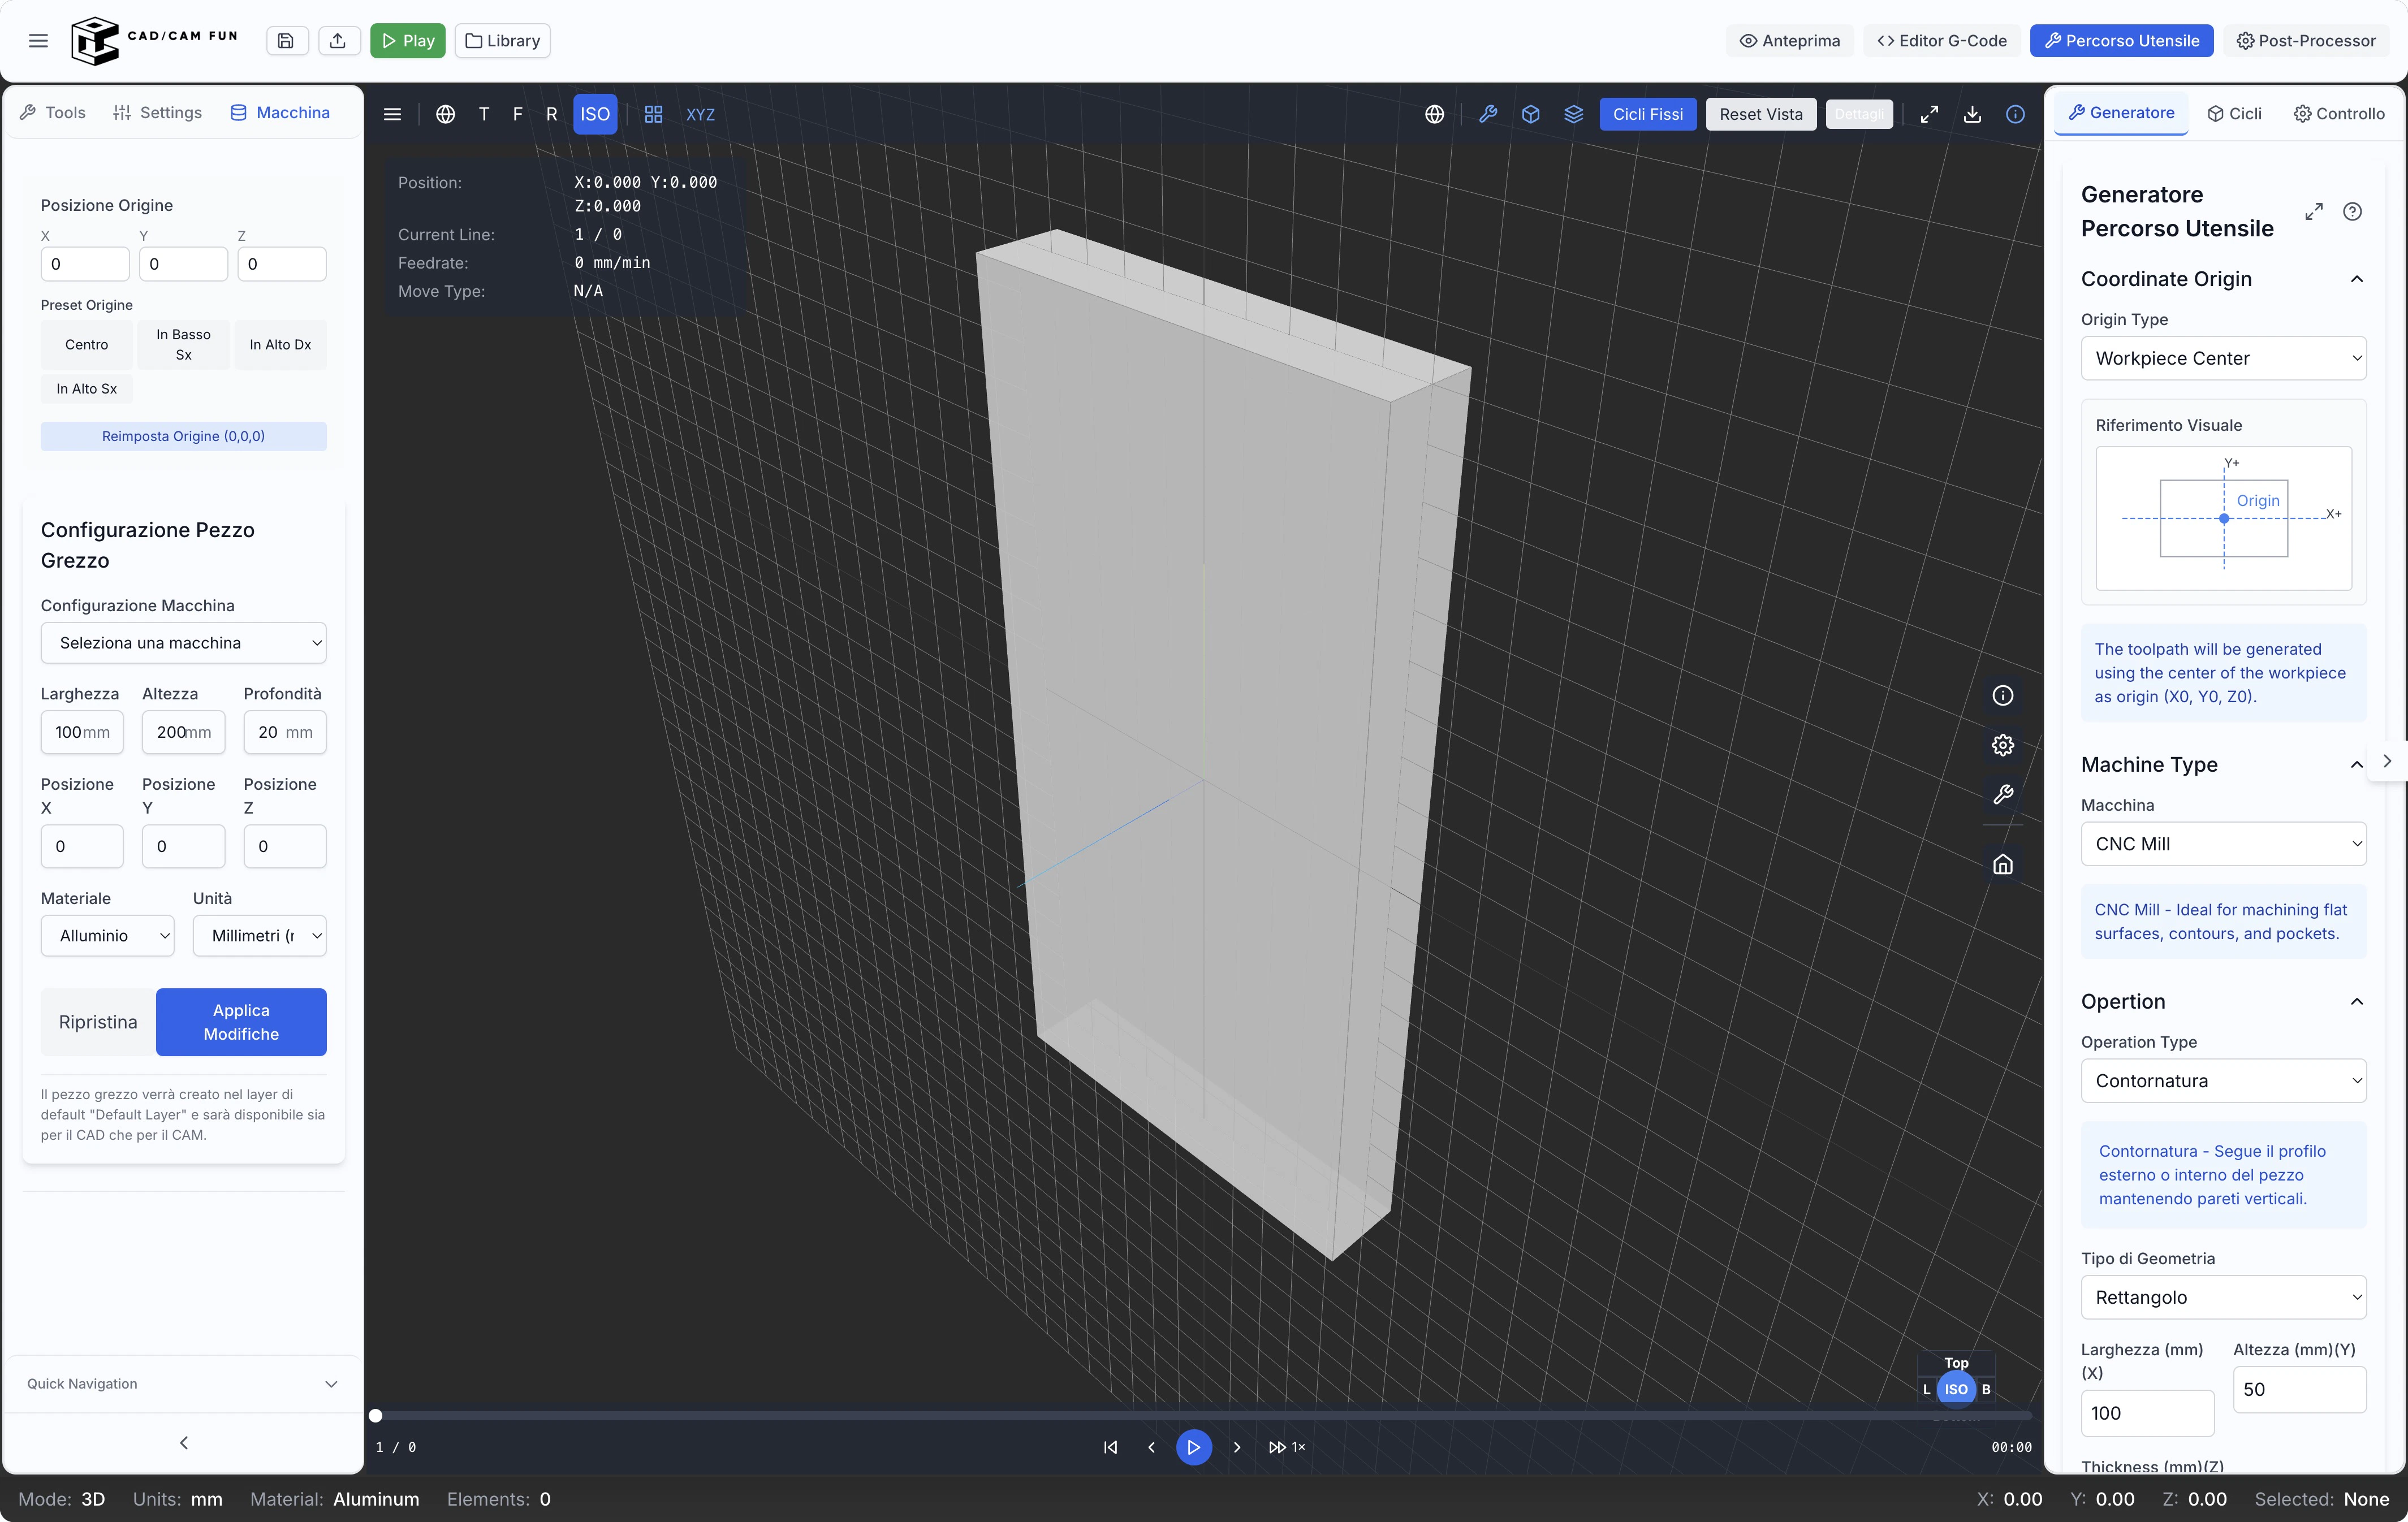
Task: Click the 3D cube icon in toolbar
Action: (x=1531, y=114)
